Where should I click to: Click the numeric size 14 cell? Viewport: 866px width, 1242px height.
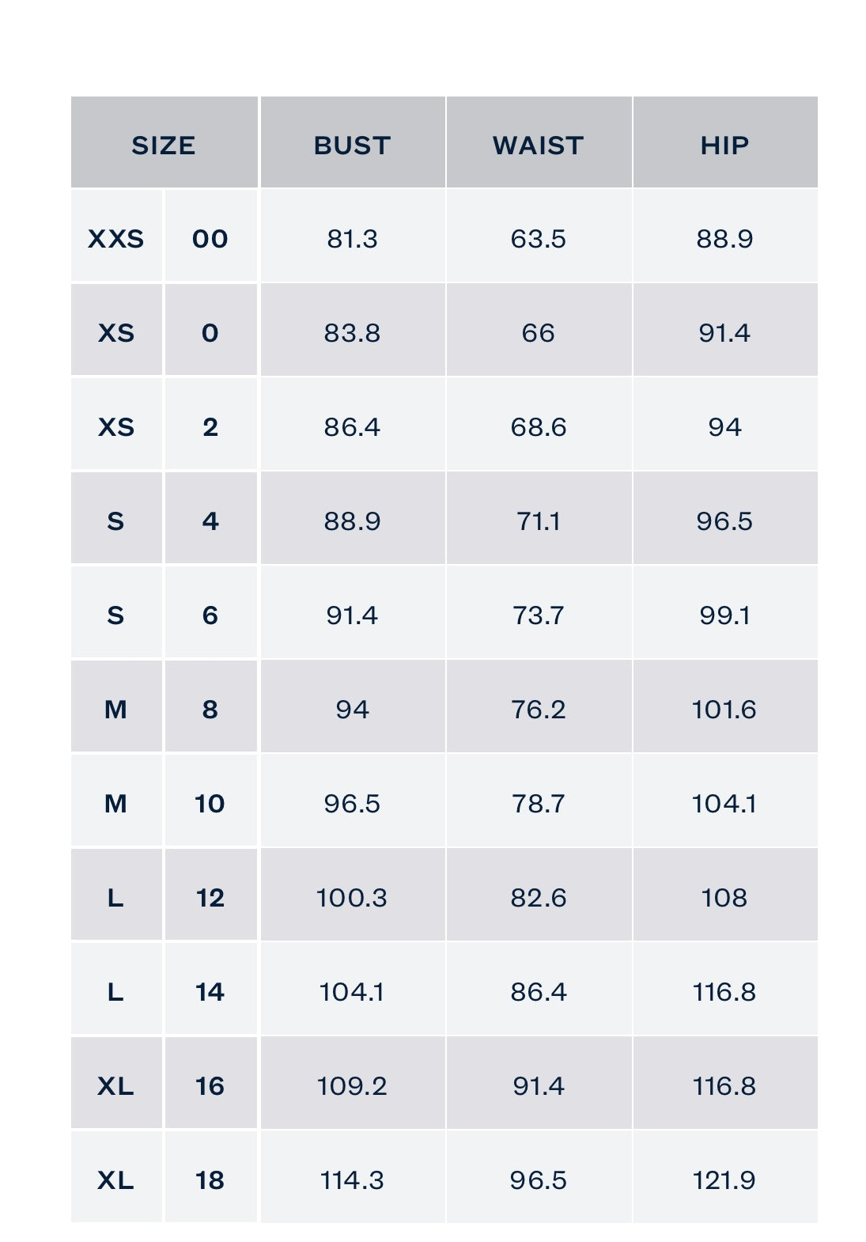(x=210, y=991)
